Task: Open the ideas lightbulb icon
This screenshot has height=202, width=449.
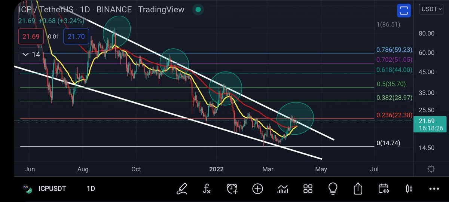Action: pos(333,188)
